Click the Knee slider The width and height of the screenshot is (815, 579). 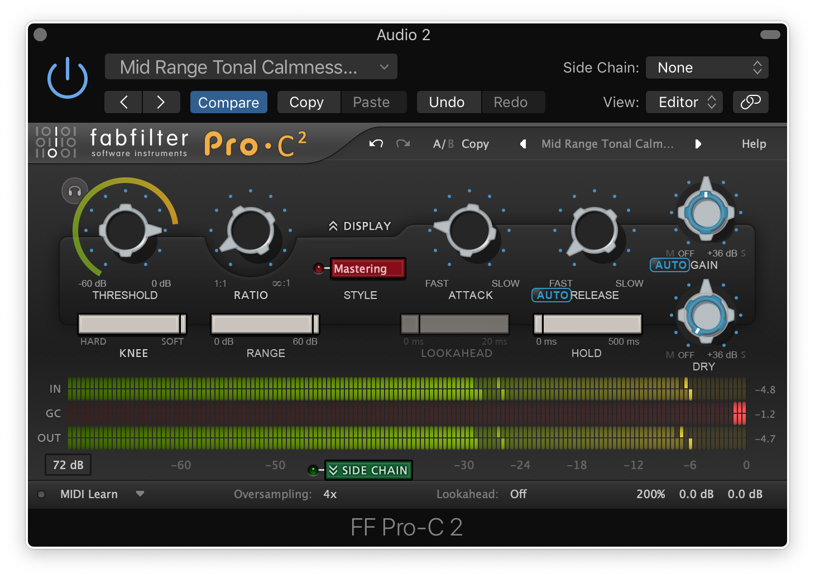click(132, 324)
